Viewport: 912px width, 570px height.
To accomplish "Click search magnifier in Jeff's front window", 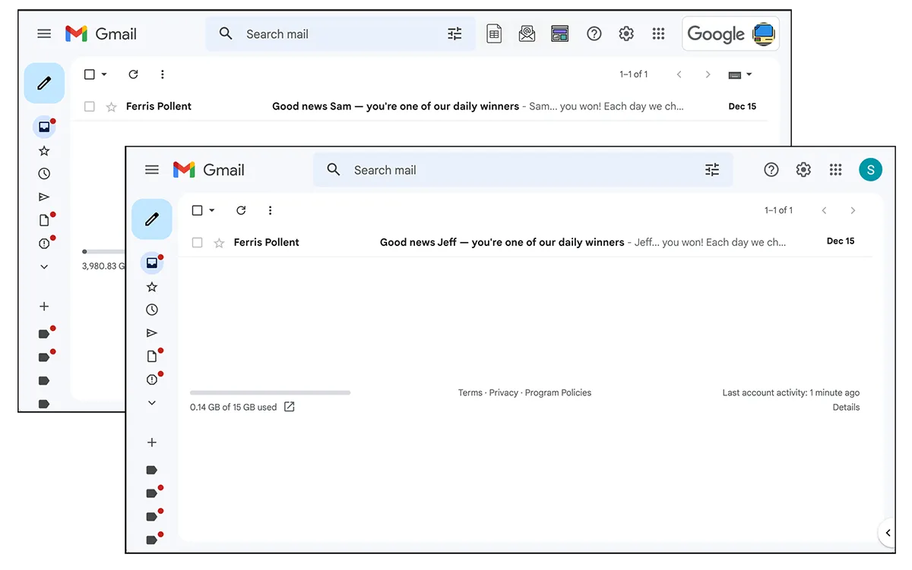I will pyautogui.click(x=334, y=170).
